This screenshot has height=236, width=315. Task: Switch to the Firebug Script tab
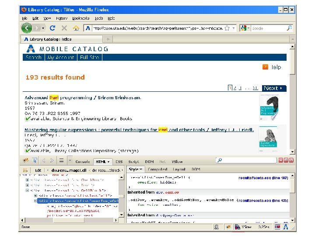click(x=133, y=162)
